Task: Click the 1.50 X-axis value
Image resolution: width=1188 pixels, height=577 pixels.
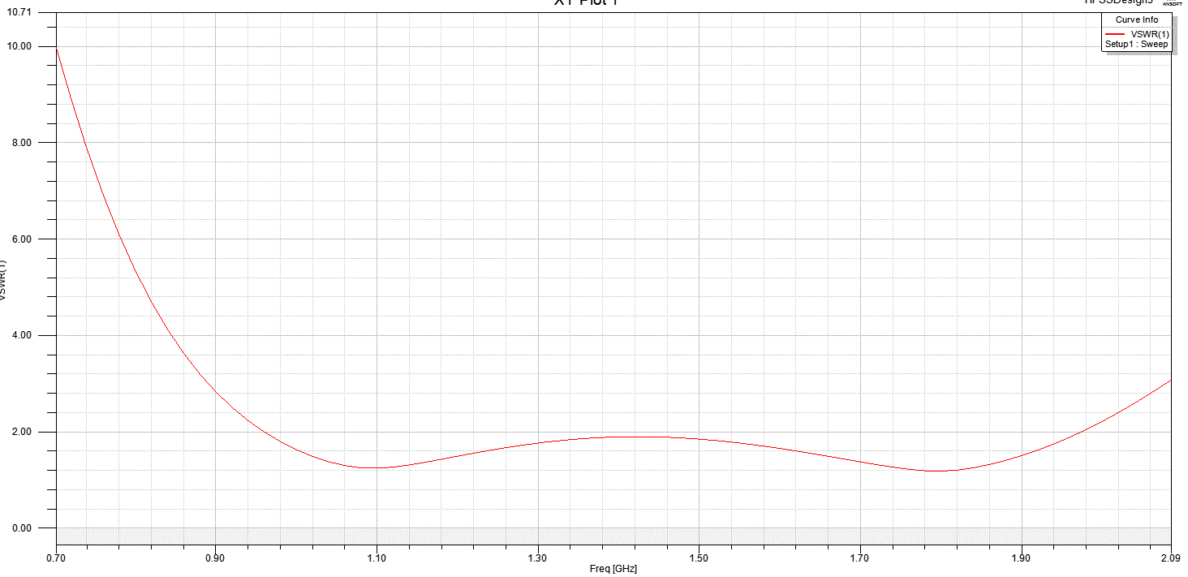Action: click(x=699, y=558)
